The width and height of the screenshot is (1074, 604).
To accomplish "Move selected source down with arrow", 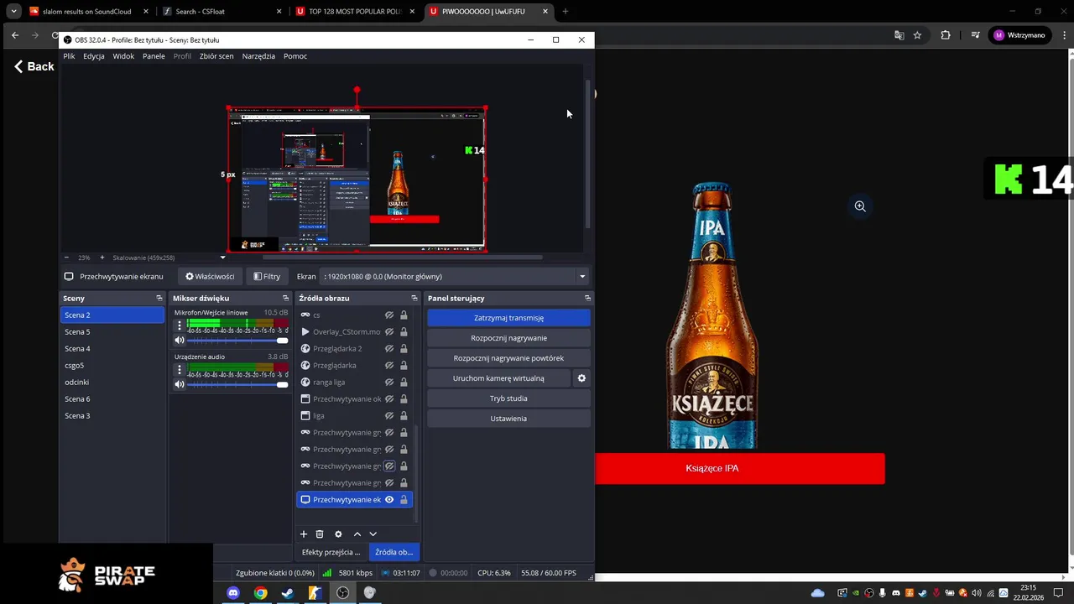I will tap(373, 534).
